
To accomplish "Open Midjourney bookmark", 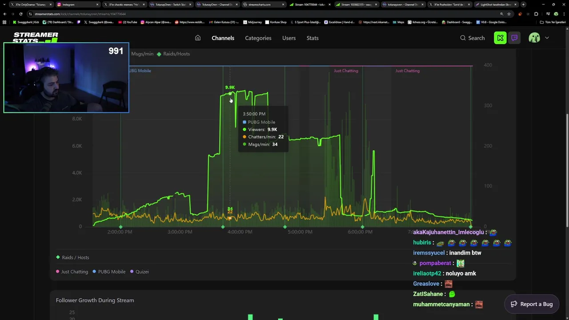I will pos(252,22).
